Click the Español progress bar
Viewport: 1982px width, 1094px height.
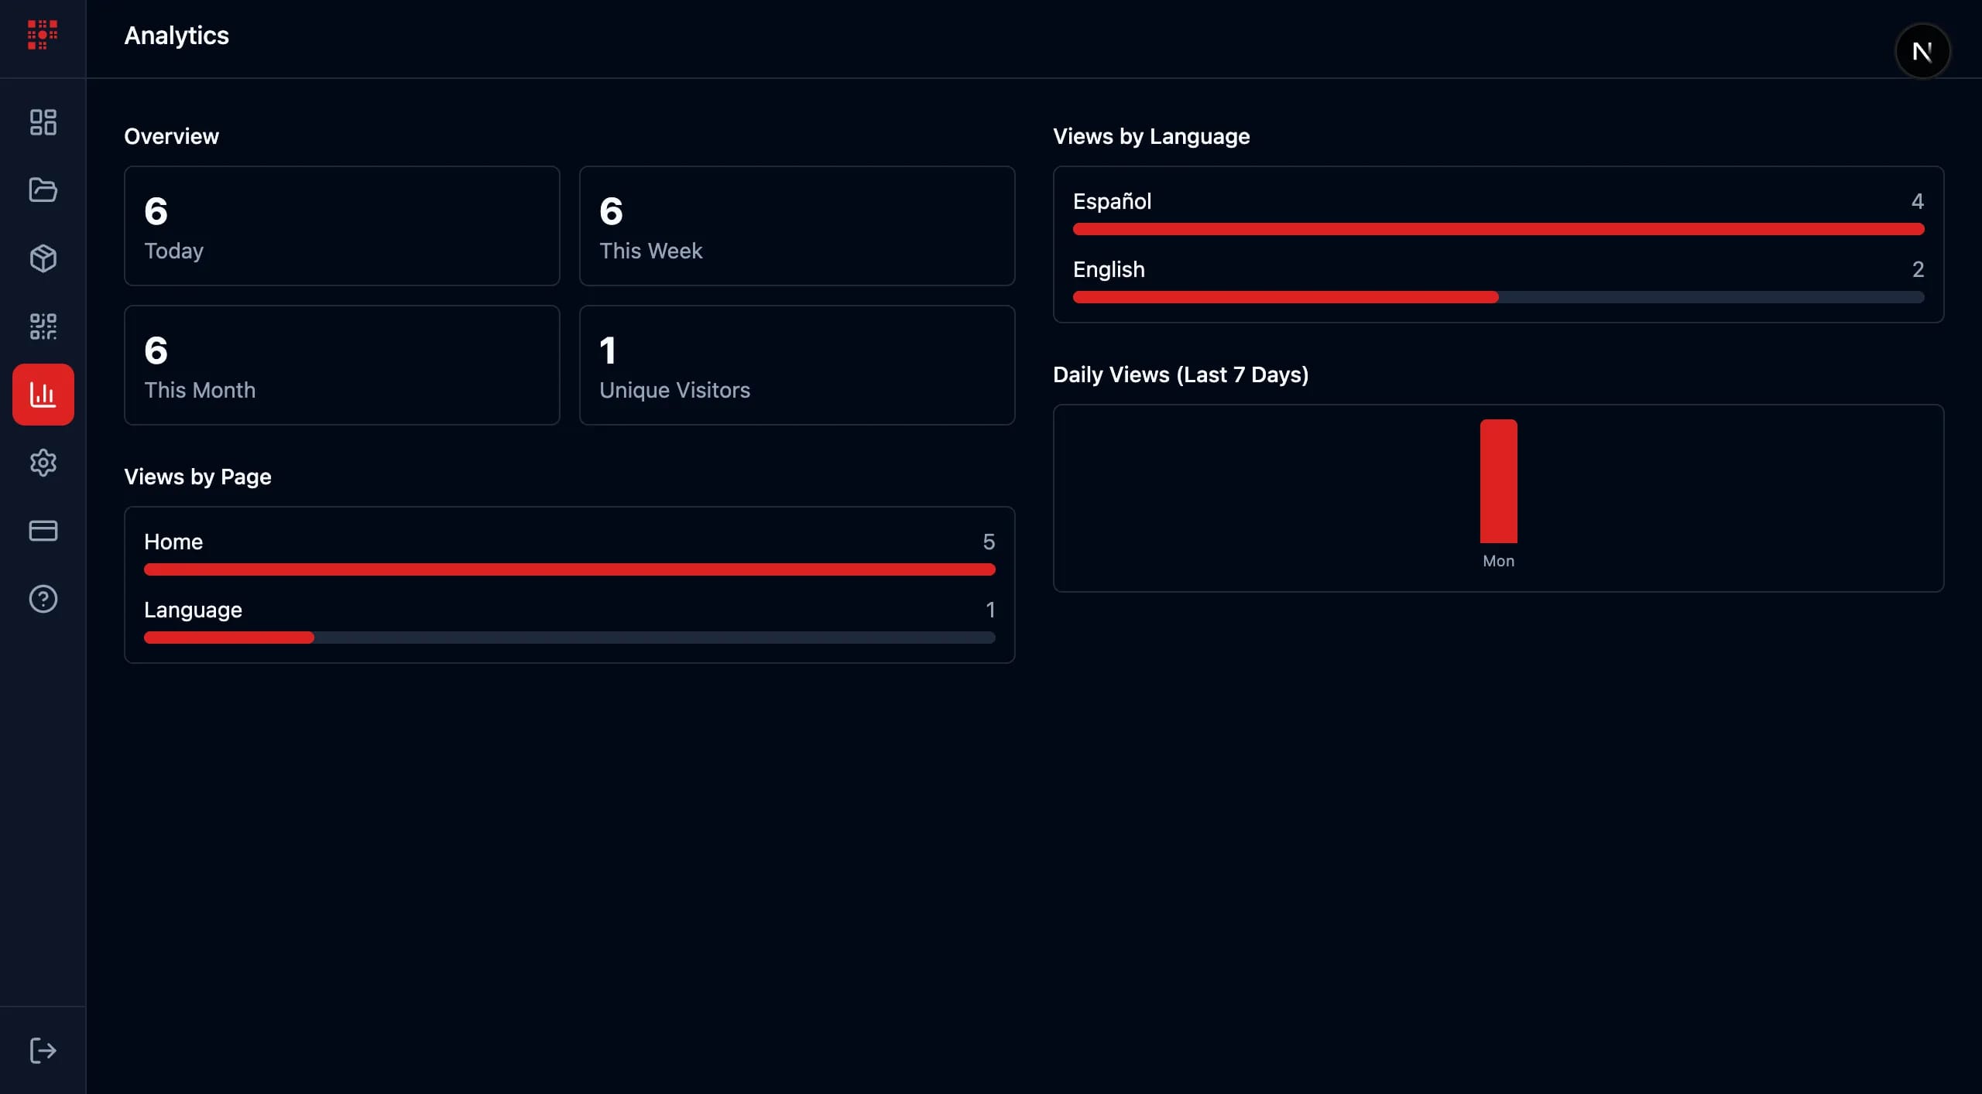tap(1497, 229)
